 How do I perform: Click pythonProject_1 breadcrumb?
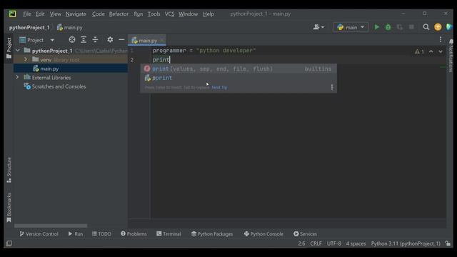tap(29, 27)
